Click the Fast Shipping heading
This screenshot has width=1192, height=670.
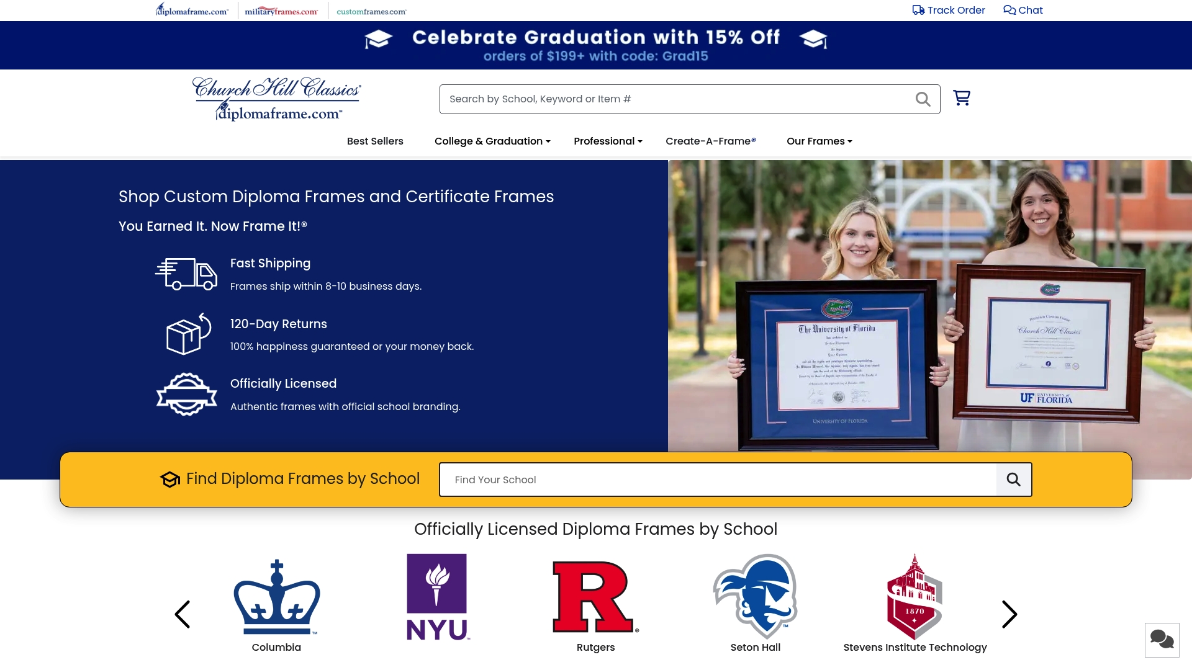tap(270, 264)
